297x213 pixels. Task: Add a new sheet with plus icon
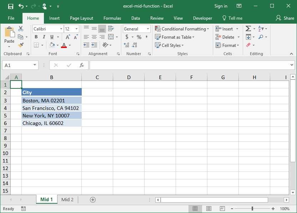[x=93, y=200]
